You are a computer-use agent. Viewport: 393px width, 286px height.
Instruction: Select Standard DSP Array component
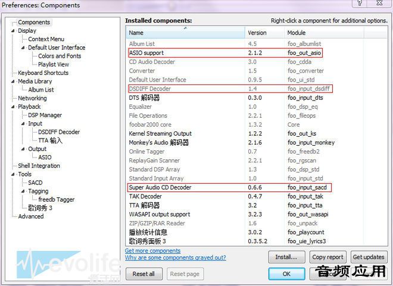point(257,169)
